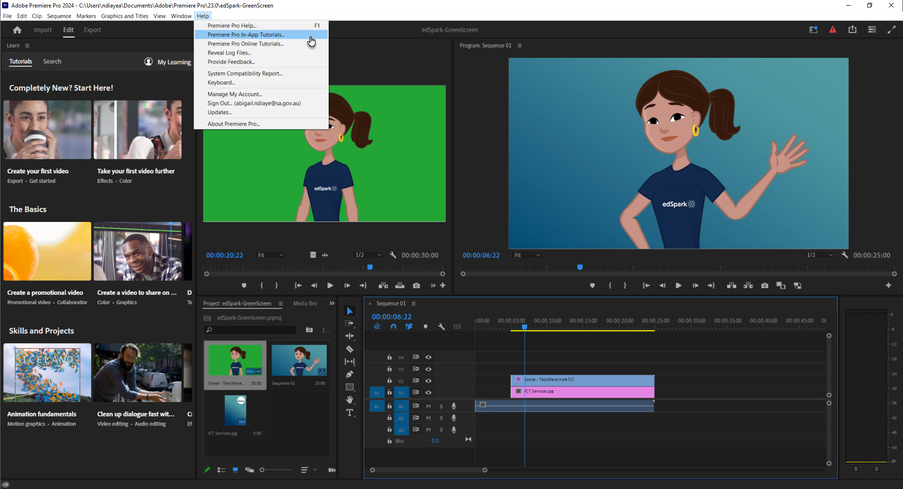The image size is (903, 489).
Task: Click find bin icon in Project panel
Action: click(x=309, y=330)
